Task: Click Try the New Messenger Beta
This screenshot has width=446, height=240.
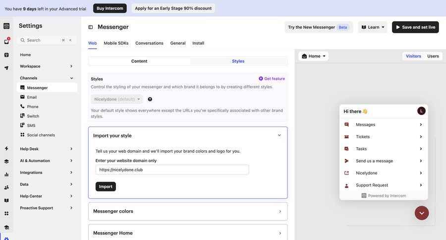Action: click(x=319, y=27)
